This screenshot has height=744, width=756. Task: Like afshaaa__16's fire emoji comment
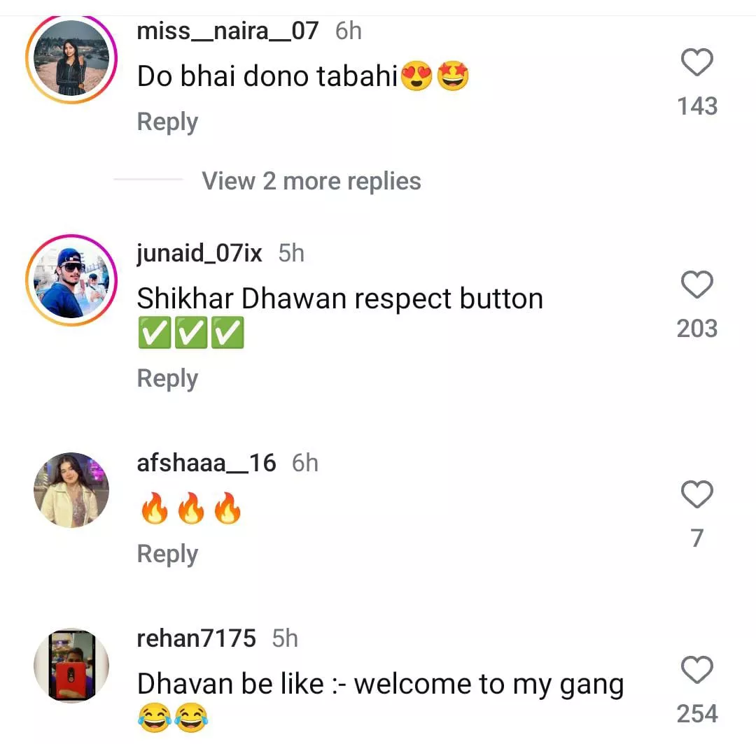click(696, 496)
